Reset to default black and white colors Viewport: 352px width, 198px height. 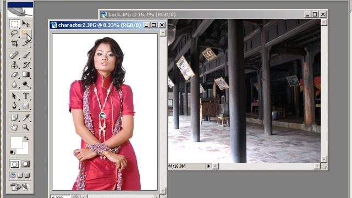pyautogui.click(x=12, y=153)
